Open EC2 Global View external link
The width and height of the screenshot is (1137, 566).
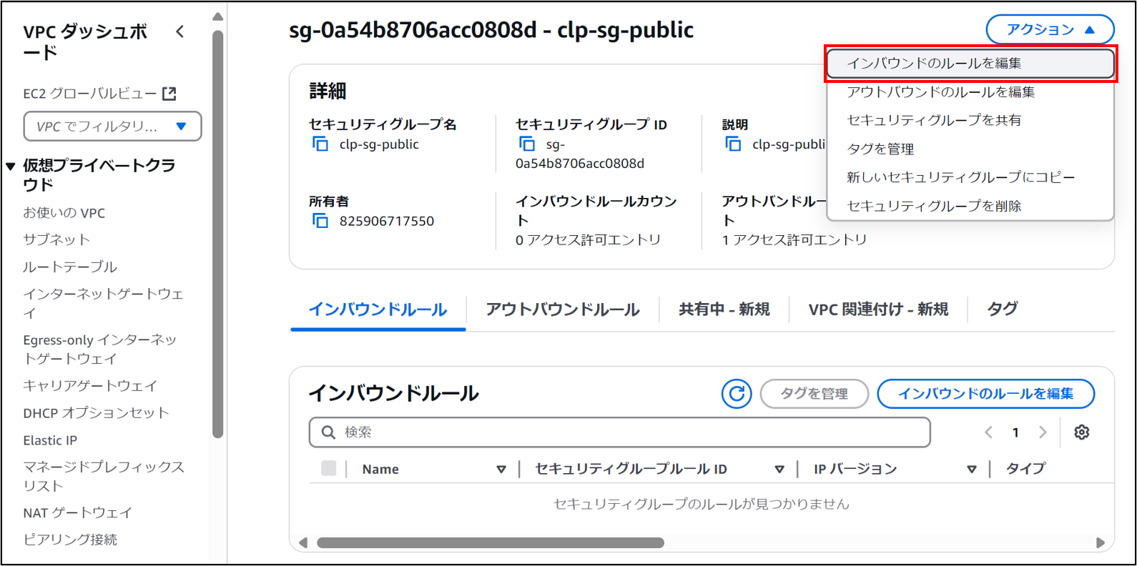point(169,94)
